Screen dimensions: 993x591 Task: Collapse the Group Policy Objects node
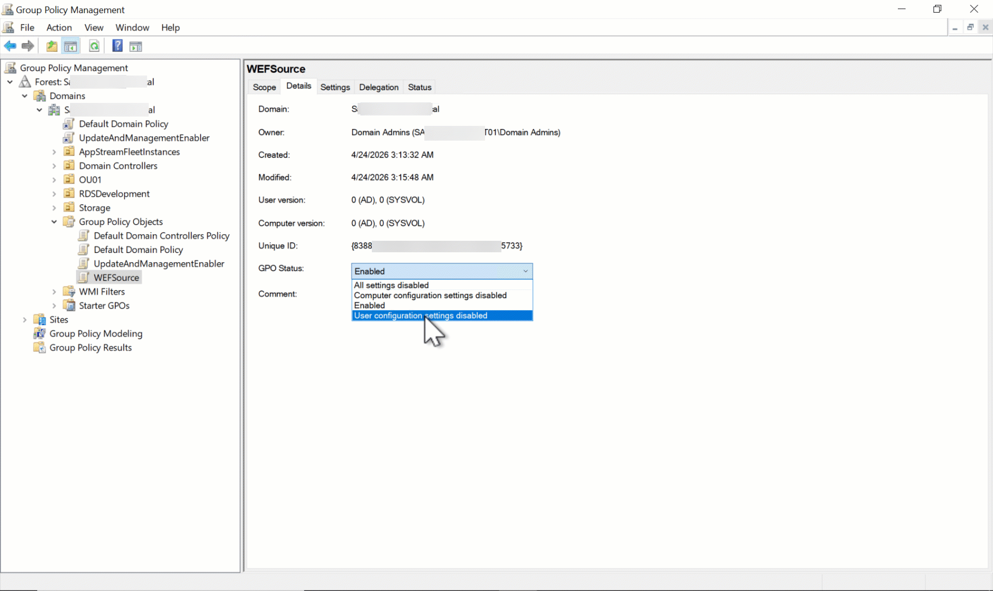(x=54, y=222)
